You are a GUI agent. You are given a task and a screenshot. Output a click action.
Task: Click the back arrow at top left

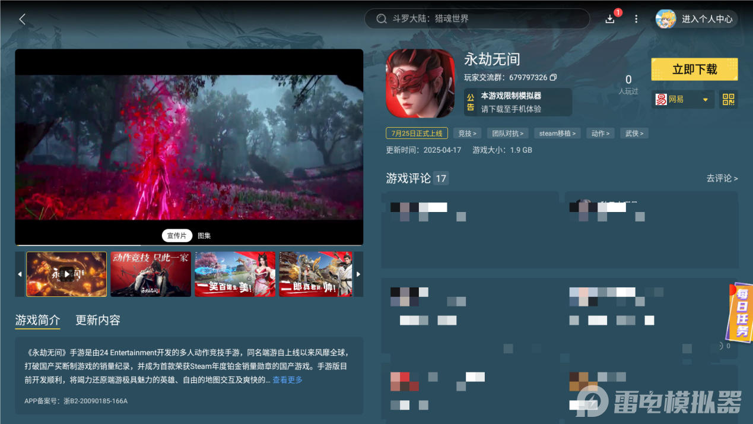[x=22, y=18]
